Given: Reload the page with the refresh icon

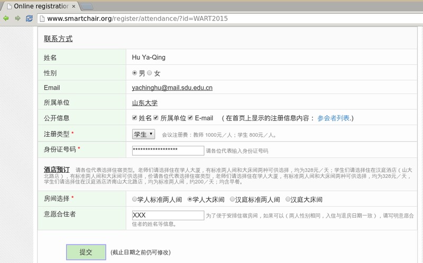Looking at the screenshot, I should tap(29, 18).
